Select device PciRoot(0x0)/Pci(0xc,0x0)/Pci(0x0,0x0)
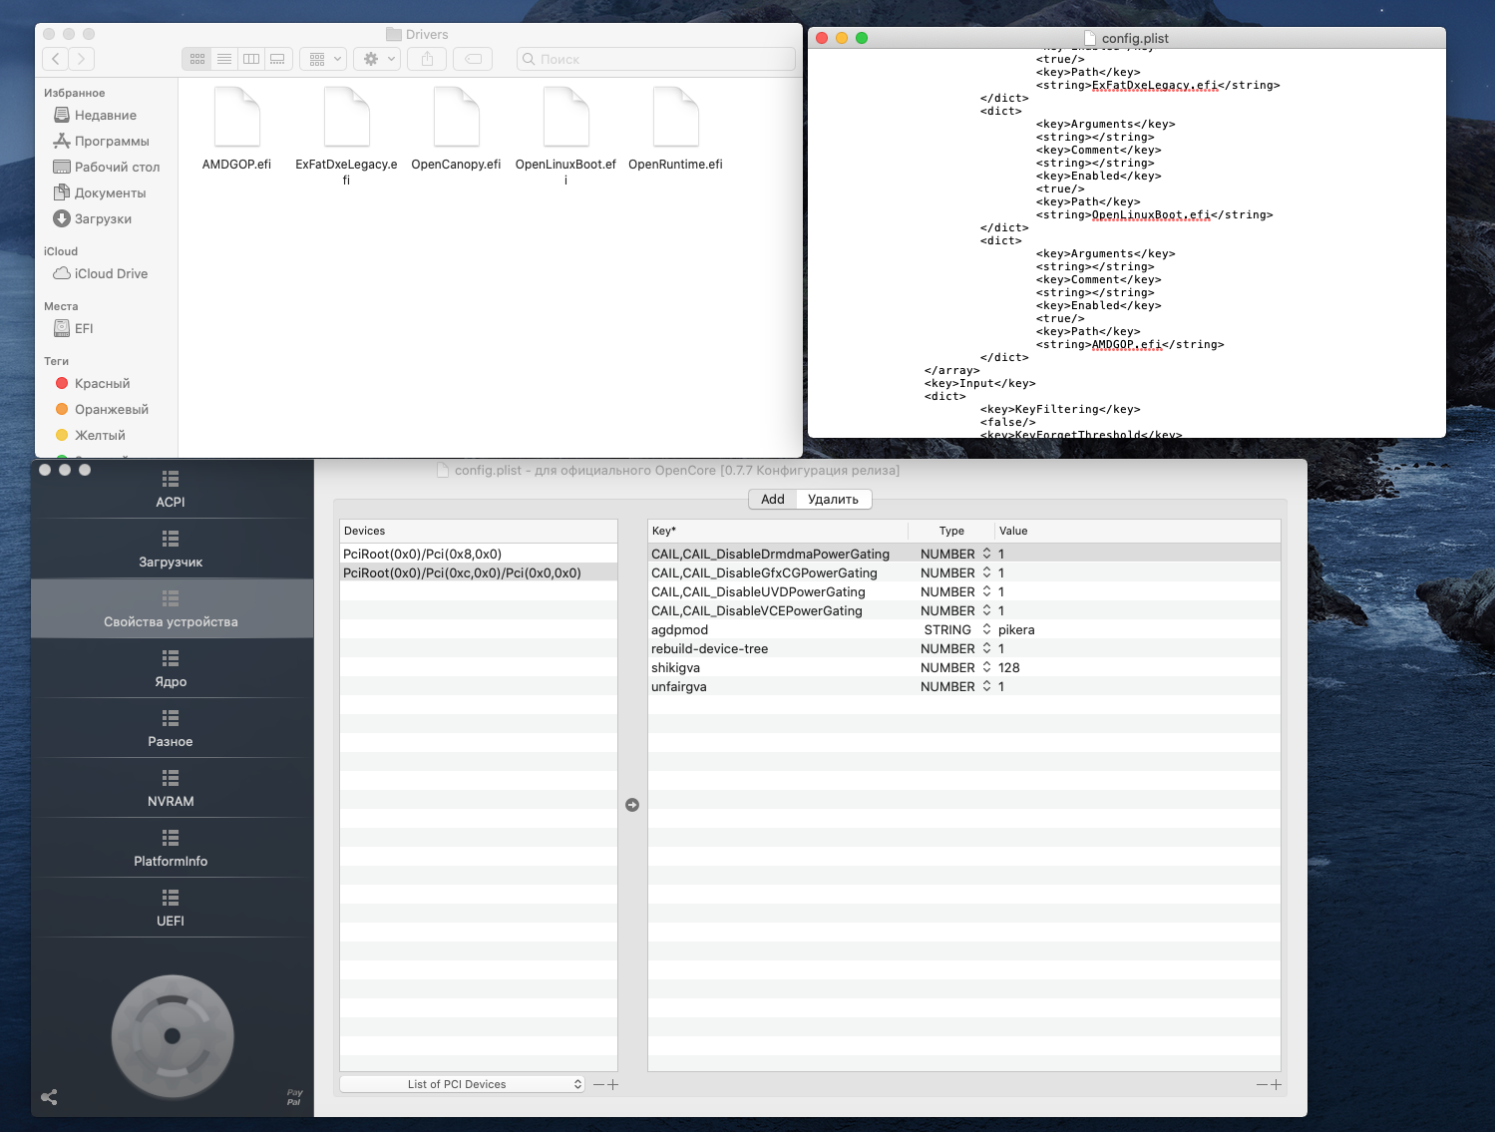Viewport: 1495px width, 1132px height. 479,572
